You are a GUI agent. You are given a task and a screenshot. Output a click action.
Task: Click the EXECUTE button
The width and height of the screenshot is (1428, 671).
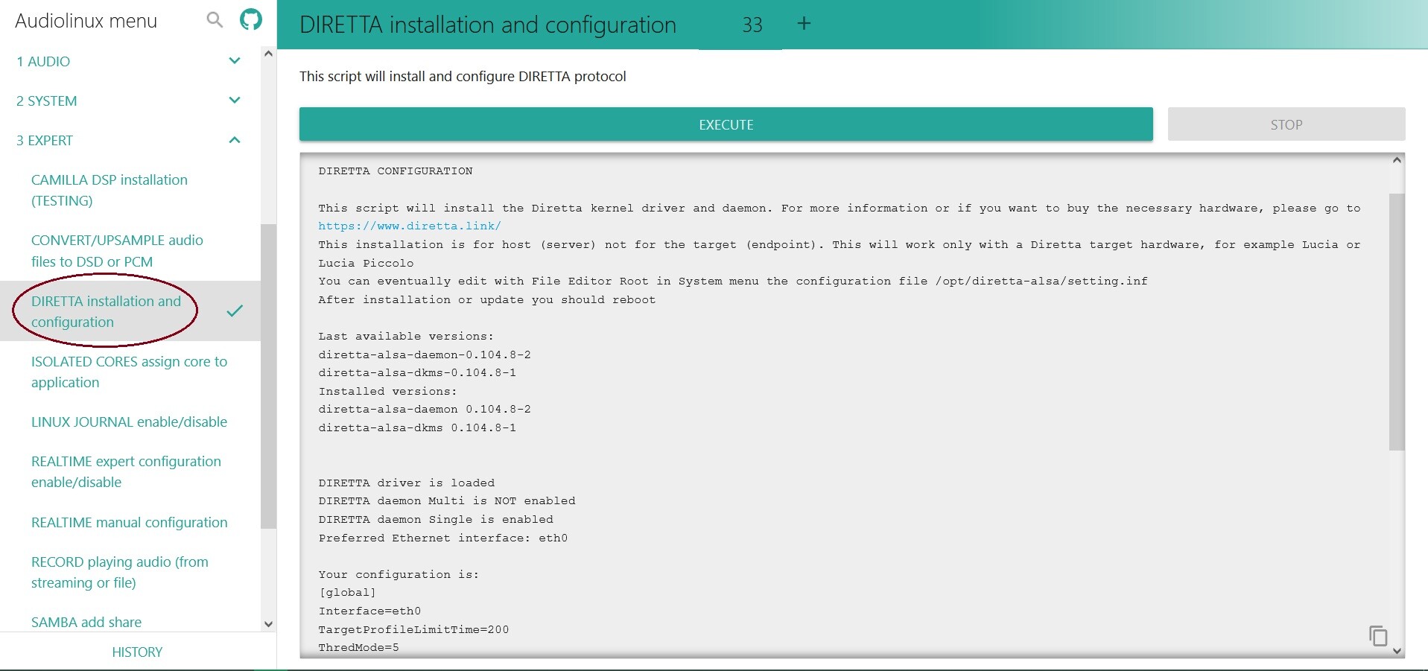point(726,124)
